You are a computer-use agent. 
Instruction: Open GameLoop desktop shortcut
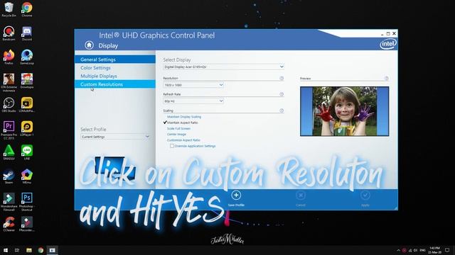coord(27,57)
